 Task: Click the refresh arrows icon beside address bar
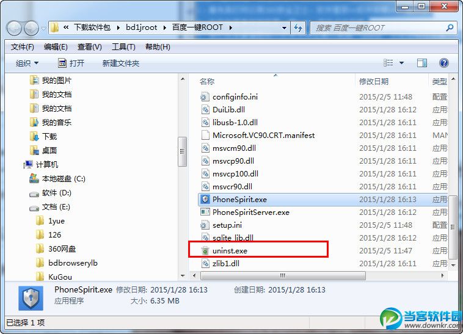tap(298, 27)
